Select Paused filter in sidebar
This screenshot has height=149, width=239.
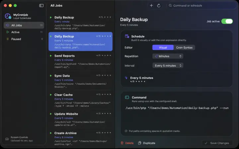[24, 39]
